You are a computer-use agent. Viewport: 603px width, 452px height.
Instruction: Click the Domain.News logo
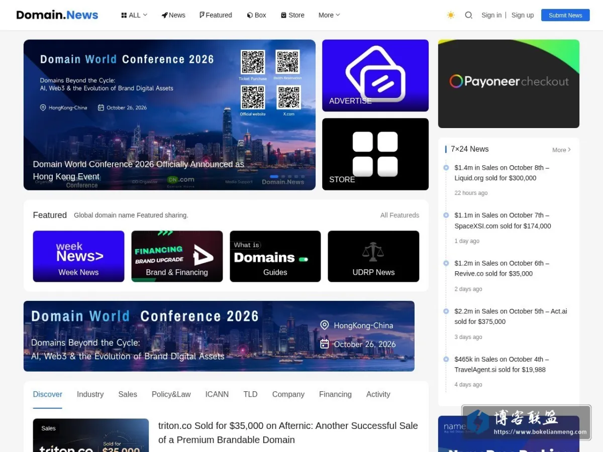tap(57, 15)
